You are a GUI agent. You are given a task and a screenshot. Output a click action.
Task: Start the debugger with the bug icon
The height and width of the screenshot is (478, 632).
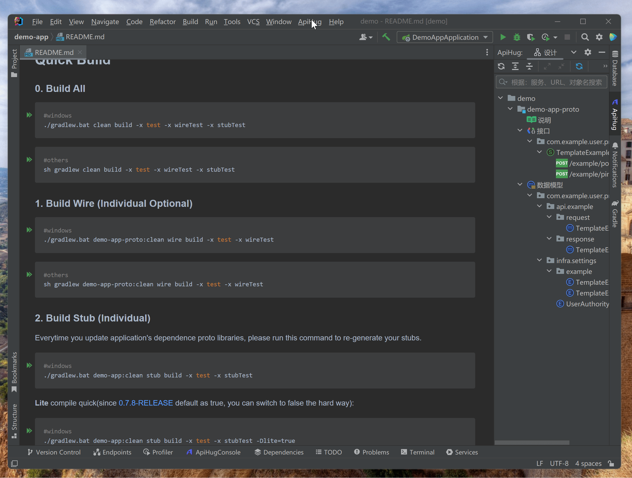pos(517,37)
